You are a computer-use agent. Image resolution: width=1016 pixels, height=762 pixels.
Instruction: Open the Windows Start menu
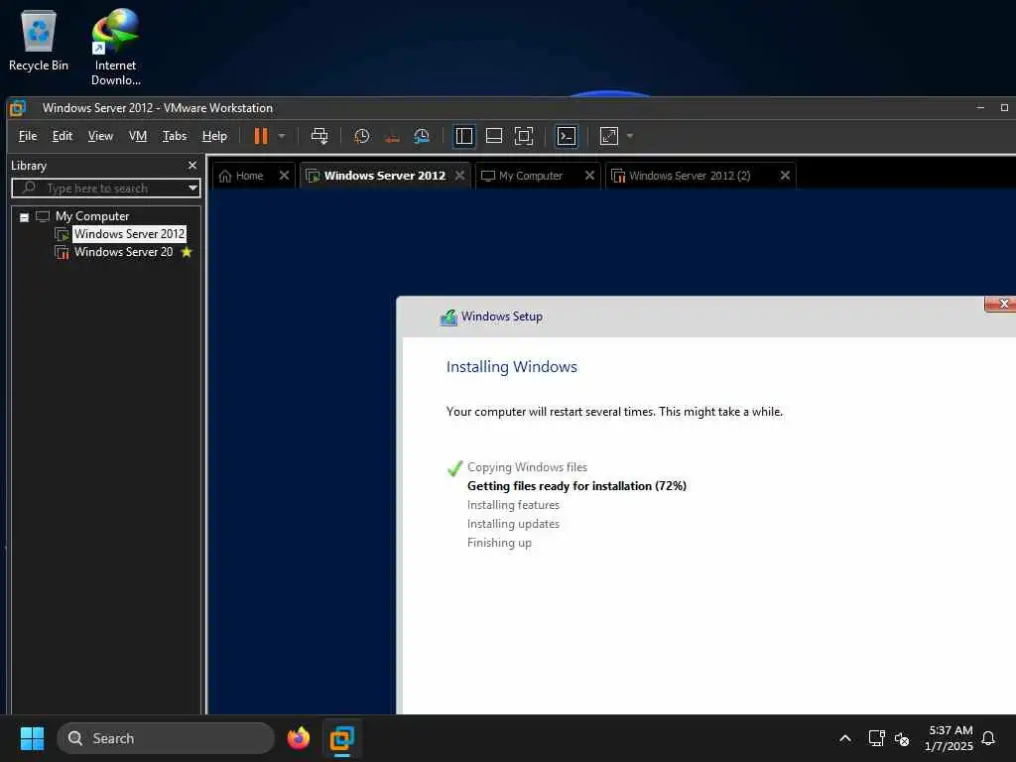click(33, 738)
